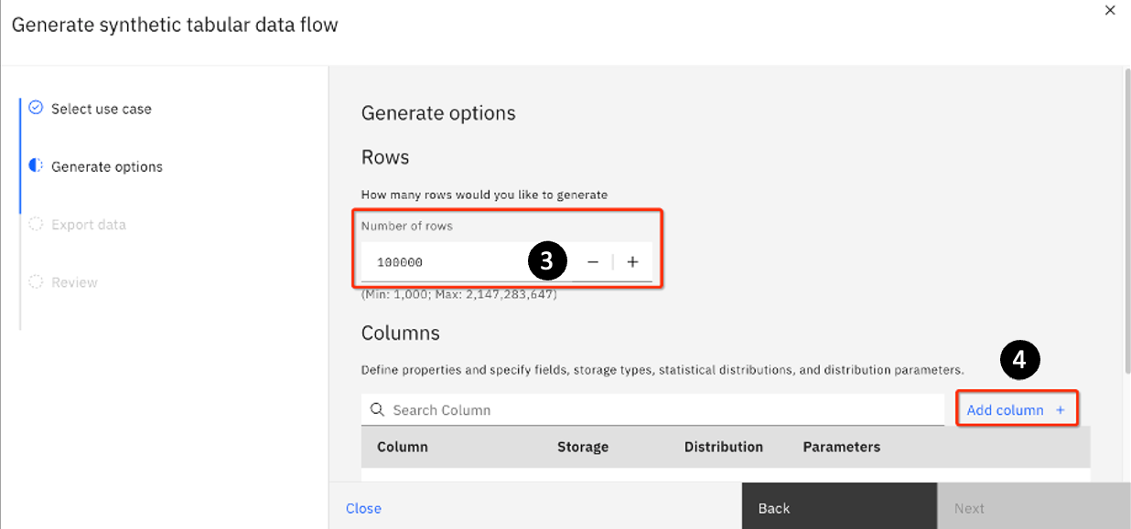Click the Review step
Viewport: 1131px width, 529px height.
tap(74, 282)
